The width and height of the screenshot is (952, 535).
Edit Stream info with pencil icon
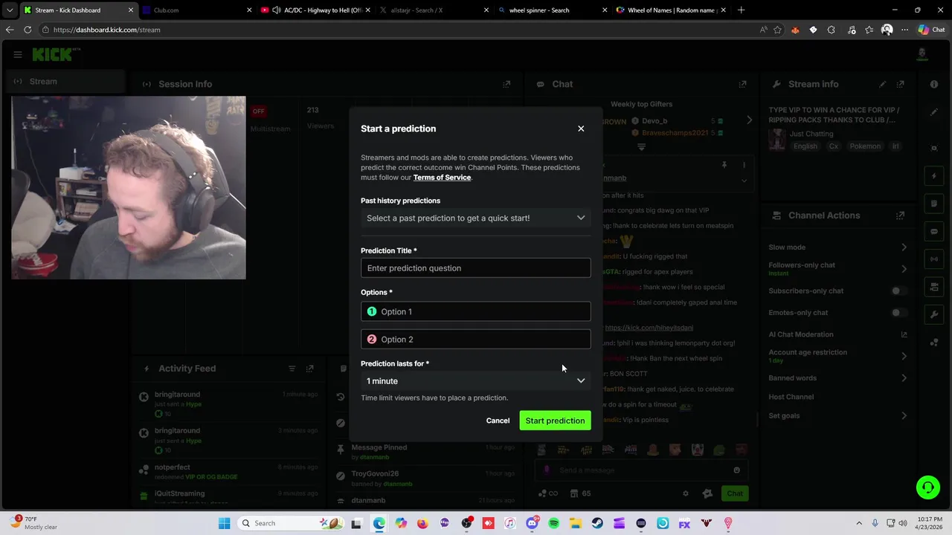pyautogui.click(x=882, y=84)
